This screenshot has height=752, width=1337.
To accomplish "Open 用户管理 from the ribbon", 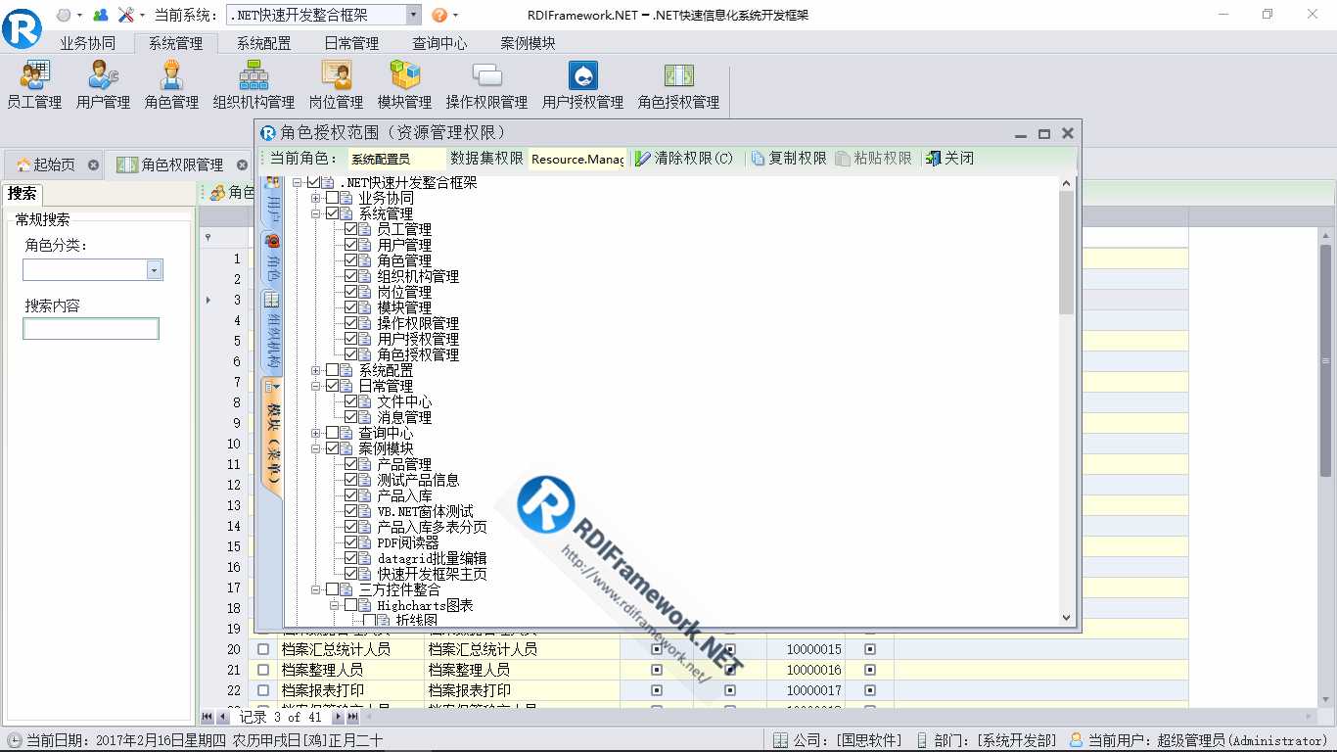I will tap(103, 85).
